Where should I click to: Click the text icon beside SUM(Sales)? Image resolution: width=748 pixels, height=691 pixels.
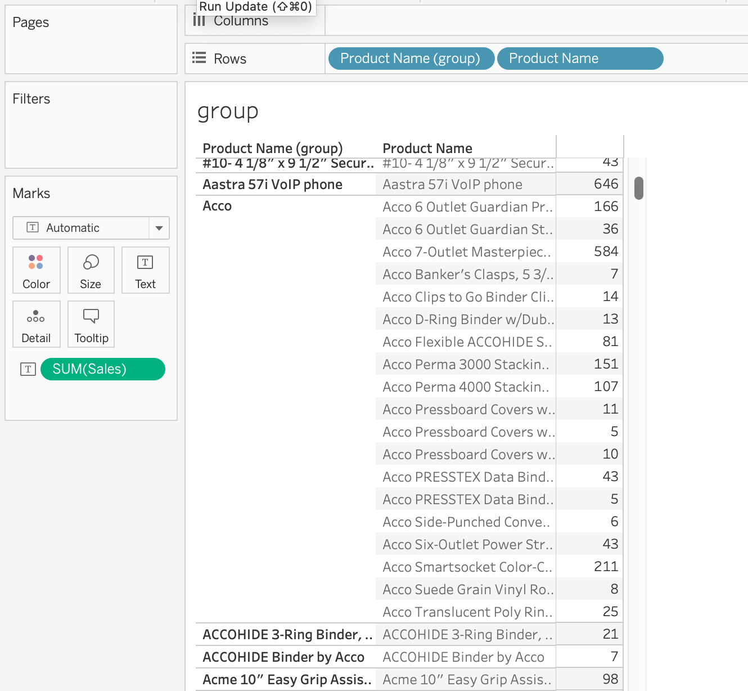point(28,369)
